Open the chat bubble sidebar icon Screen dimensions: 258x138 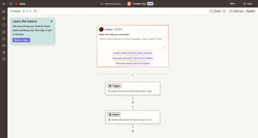click(x=4, y=25)
